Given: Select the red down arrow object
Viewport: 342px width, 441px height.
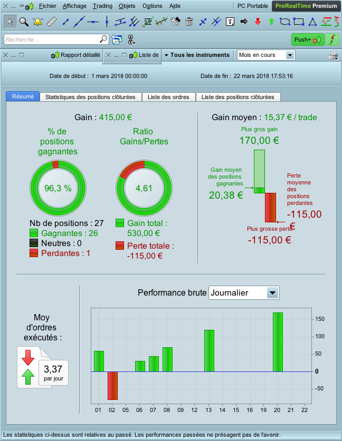Looking at the screenshot, I should tap(258, 22).
